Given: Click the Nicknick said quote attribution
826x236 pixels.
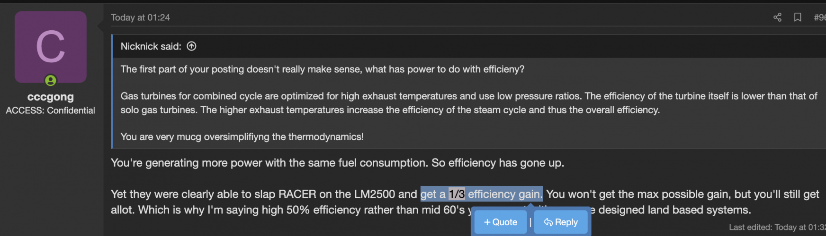Looking at the screenshot, I should coord(151,46).
